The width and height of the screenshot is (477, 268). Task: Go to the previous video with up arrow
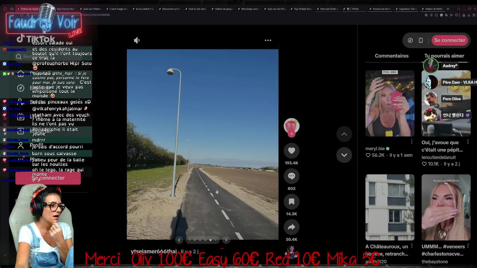coord(344,134)
